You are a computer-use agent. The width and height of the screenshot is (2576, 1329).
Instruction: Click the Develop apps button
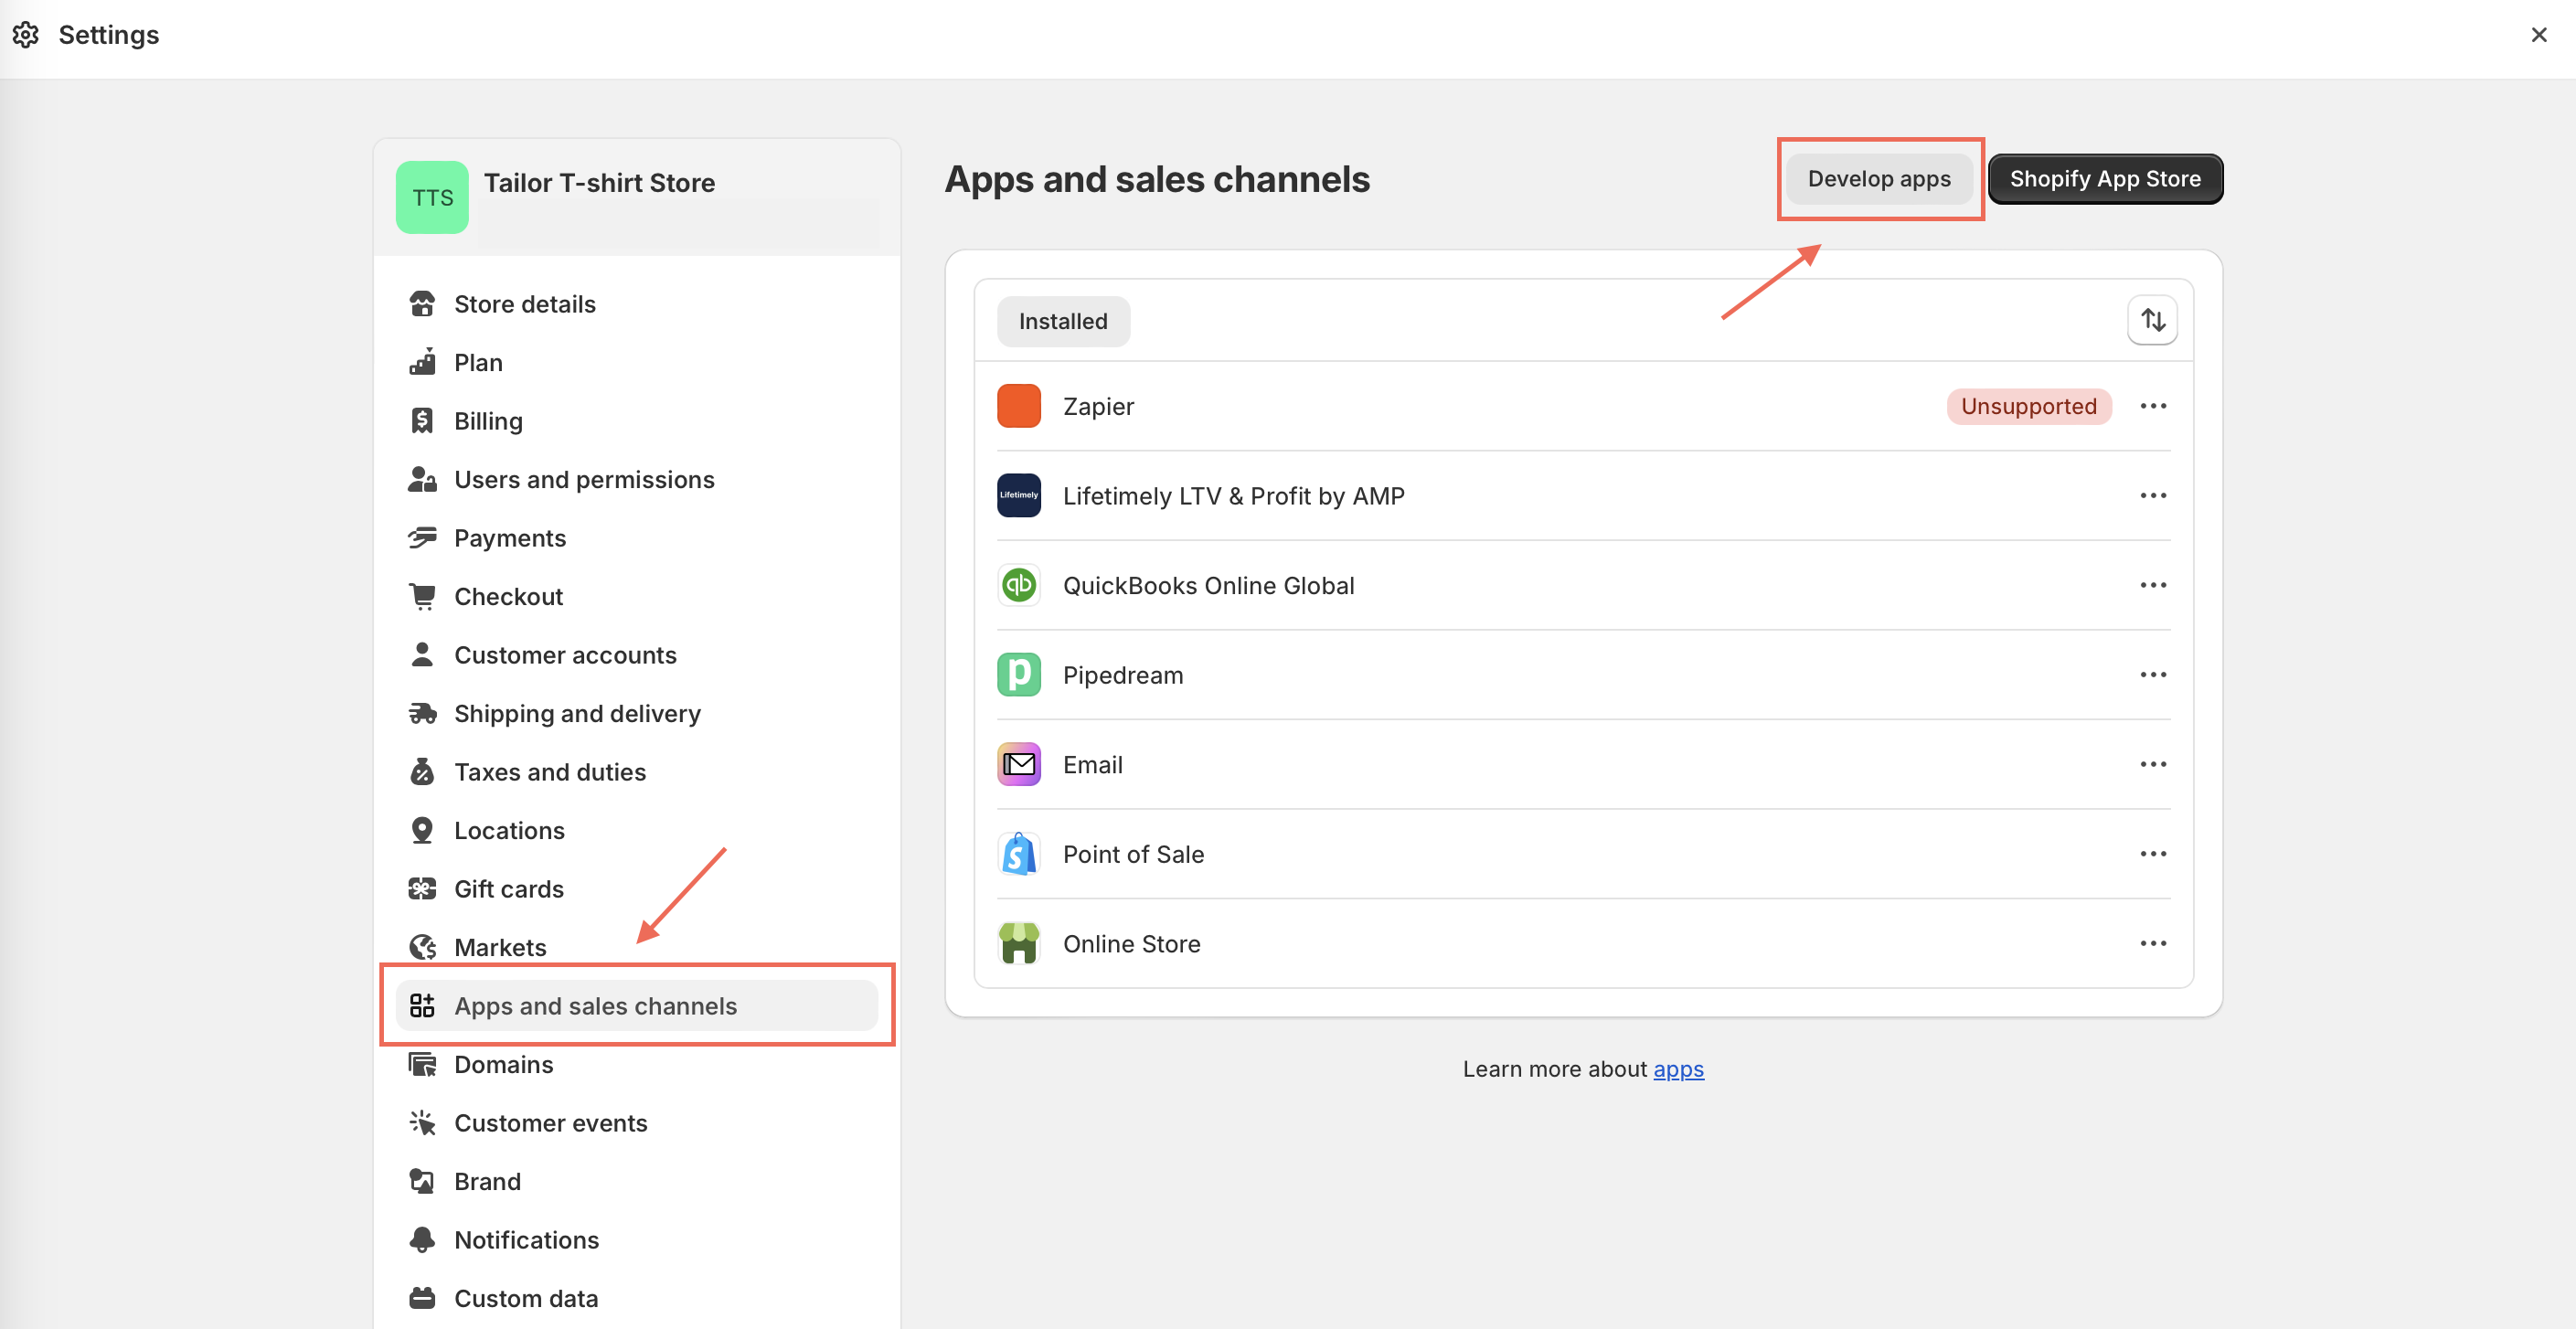pyautogui.click(x=1879, y=179)
